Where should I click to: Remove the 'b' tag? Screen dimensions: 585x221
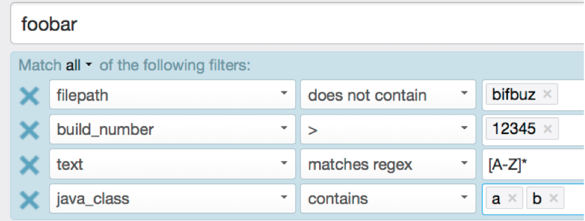point(553,198)
